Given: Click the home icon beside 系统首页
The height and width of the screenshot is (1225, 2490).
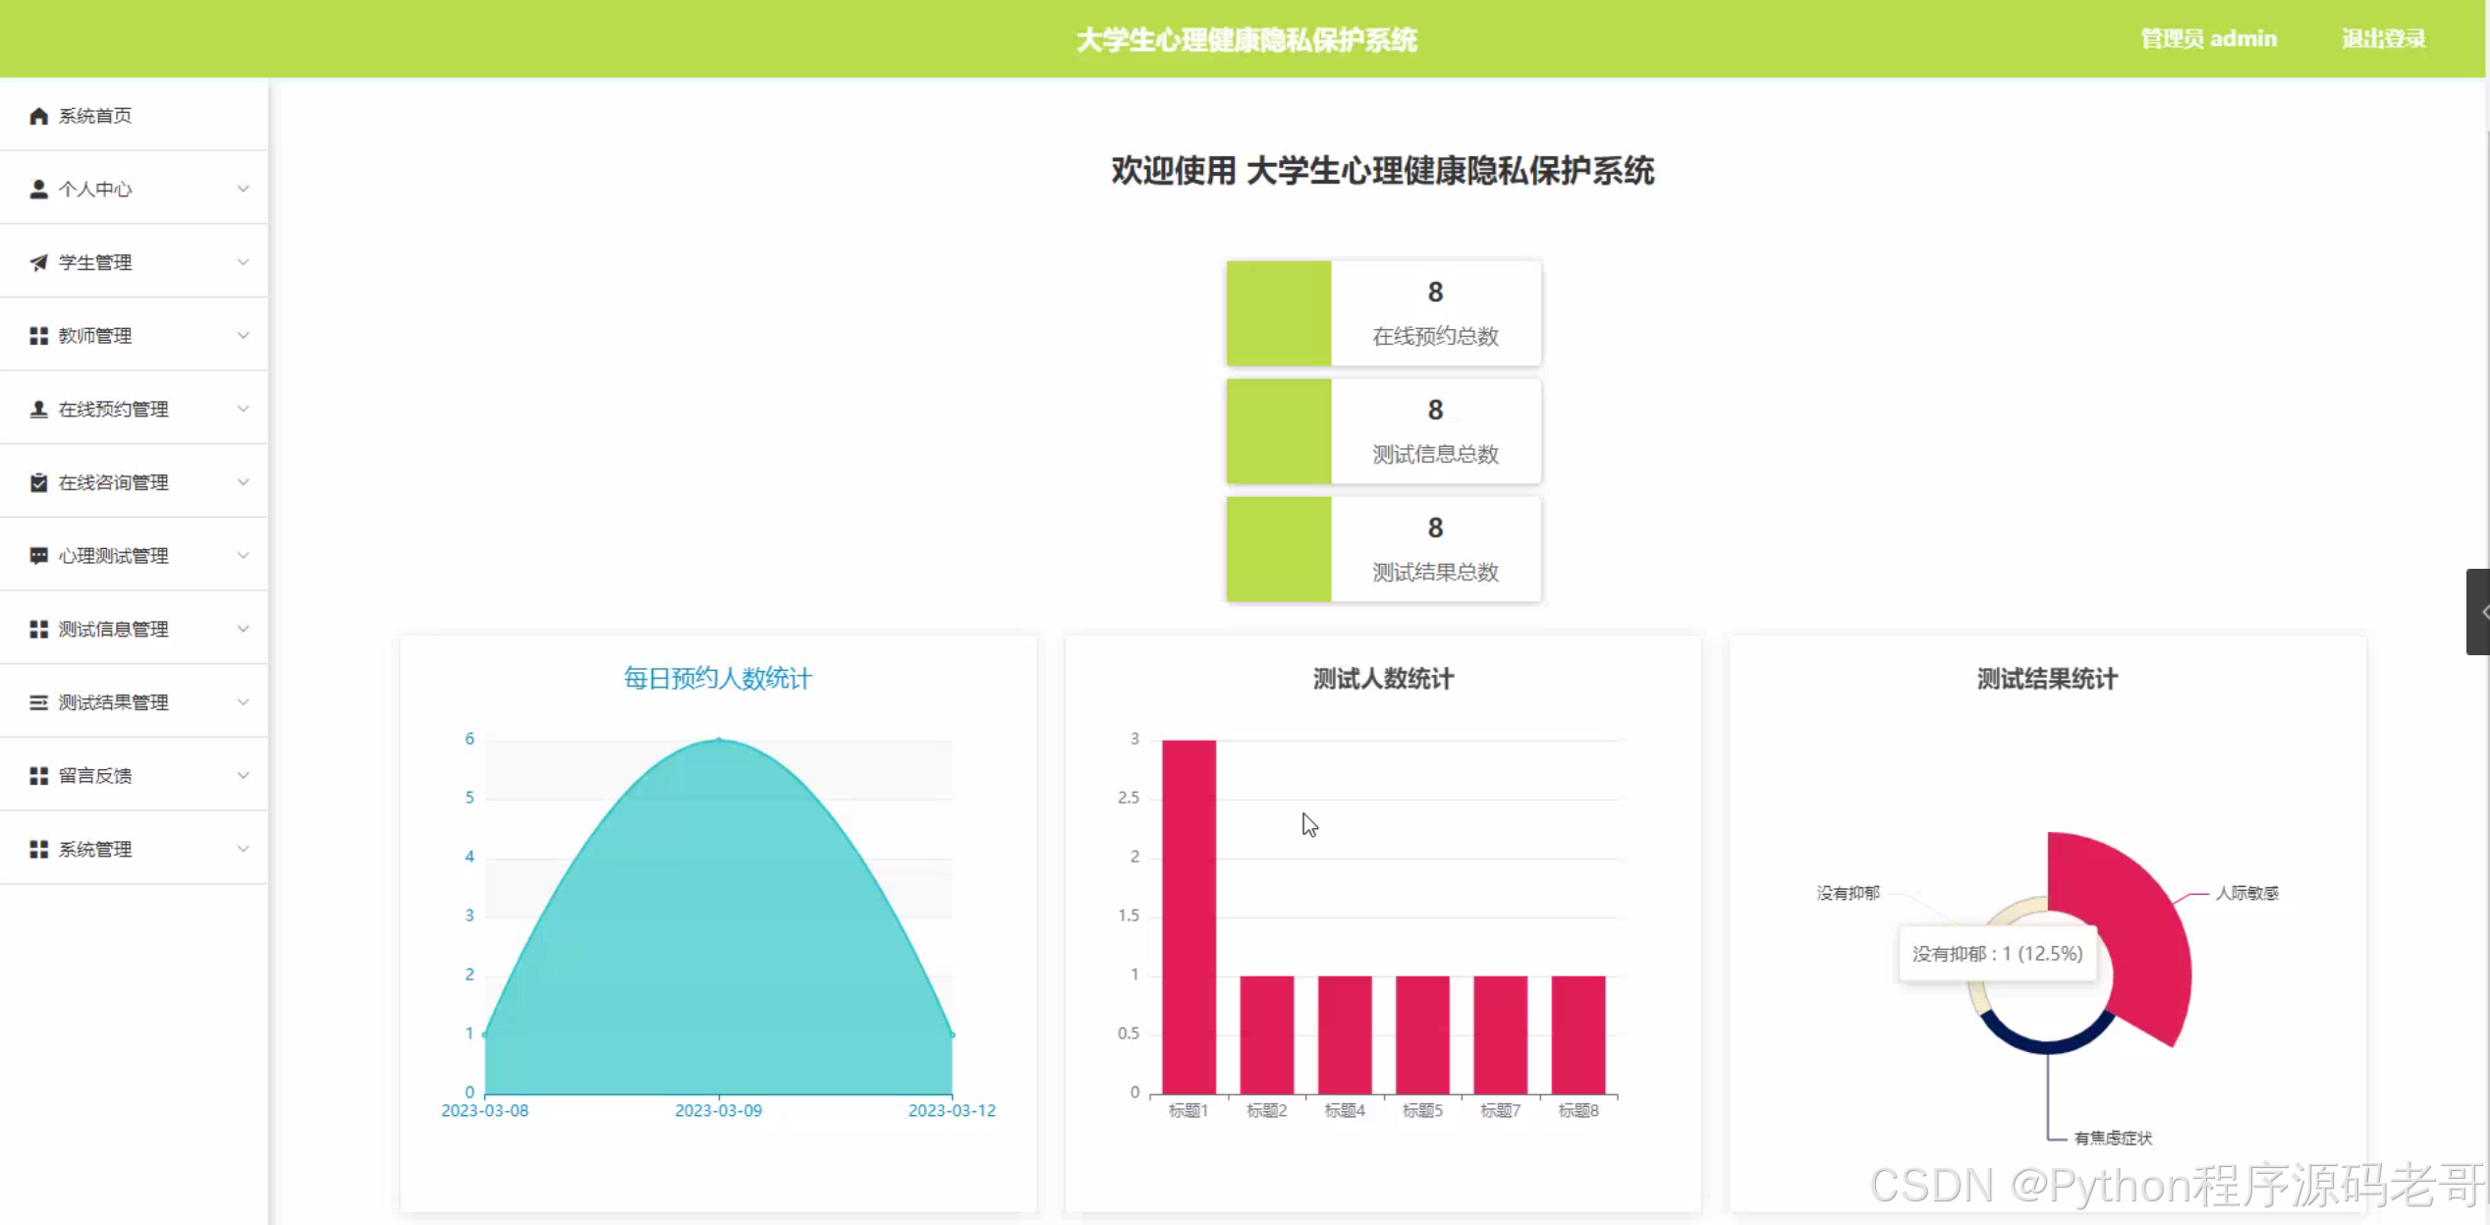Looking at the screenshot, I should coord(38,116).
